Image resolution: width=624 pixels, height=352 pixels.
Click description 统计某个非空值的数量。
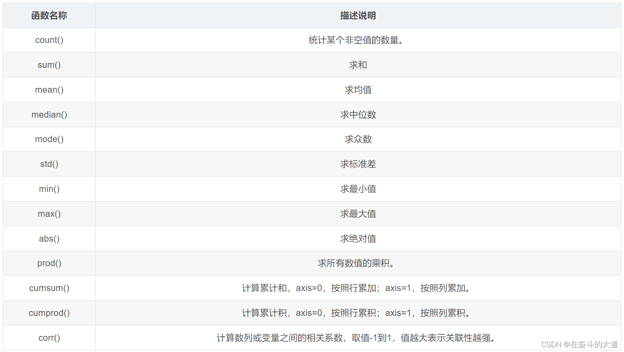pyautogui.click(x=358, y=40)
